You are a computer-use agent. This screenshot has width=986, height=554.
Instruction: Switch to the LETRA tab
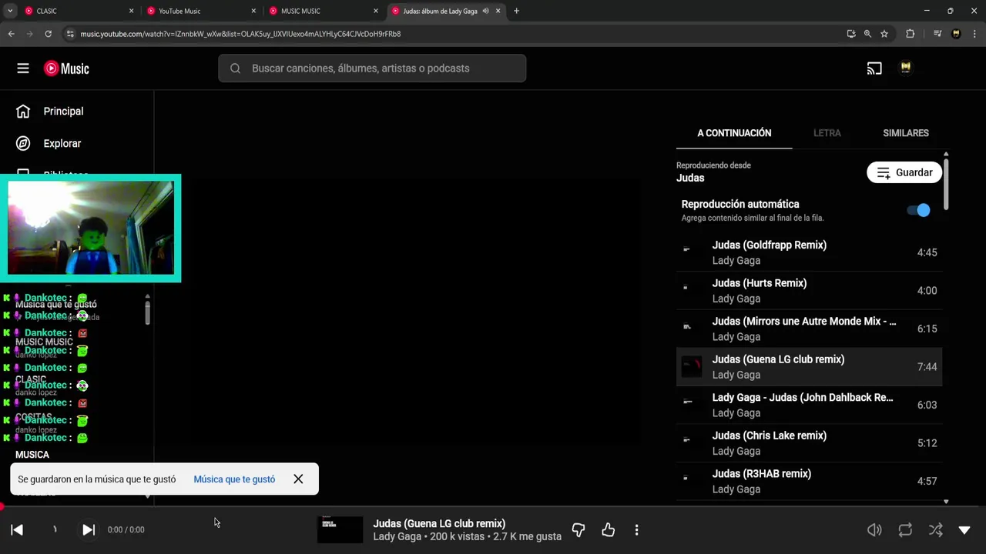click(827, 133)
